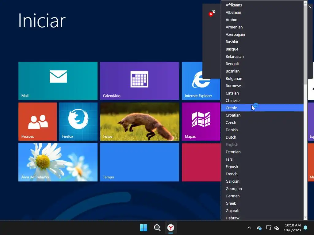Select French language
Viewport: 314px width, 235px height.
pyautogui.click(x=262, y=174)
